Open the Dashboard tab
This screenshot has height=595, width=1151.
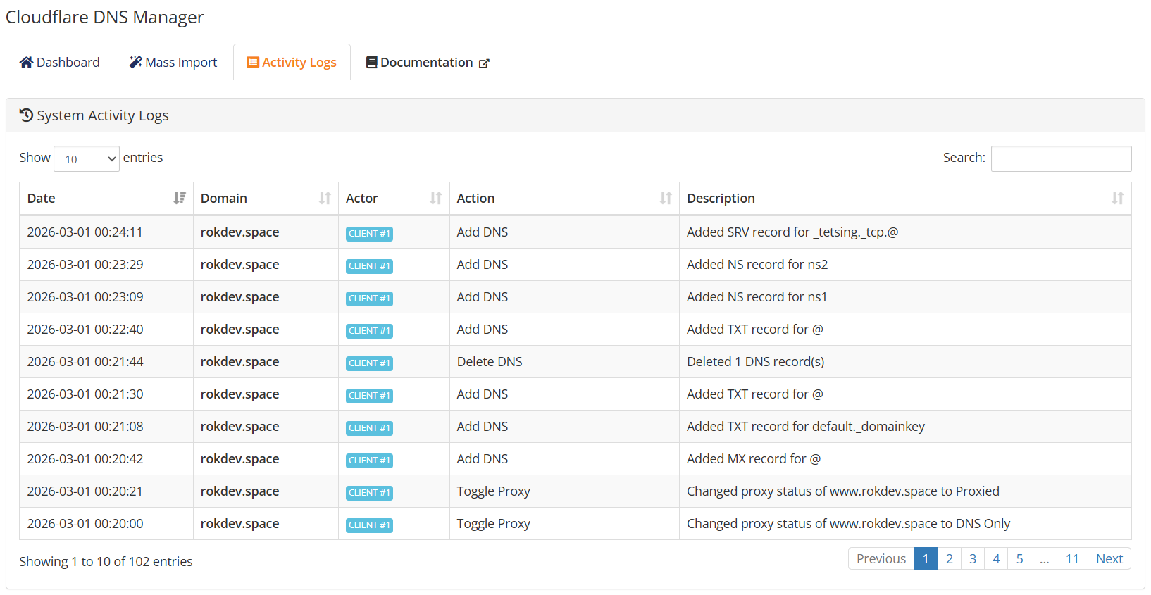[60, 62]
